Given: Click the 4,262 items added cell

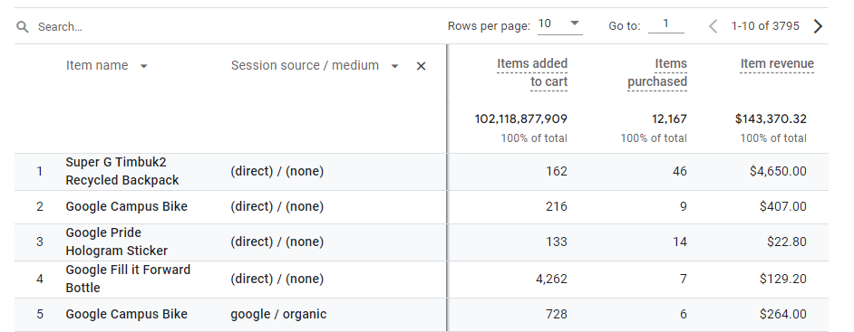Looking at the screenshot, I should (552, 279).
